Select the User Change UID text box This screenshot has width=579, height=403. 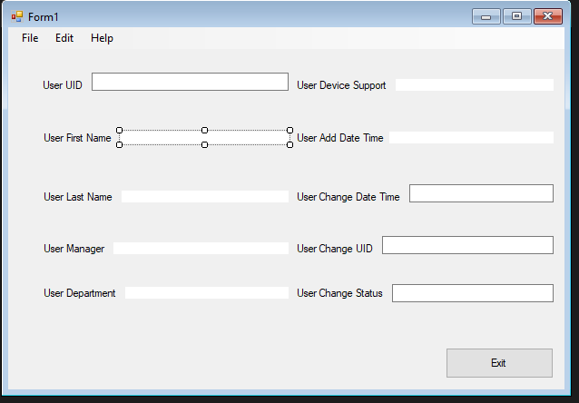point(467,245)
